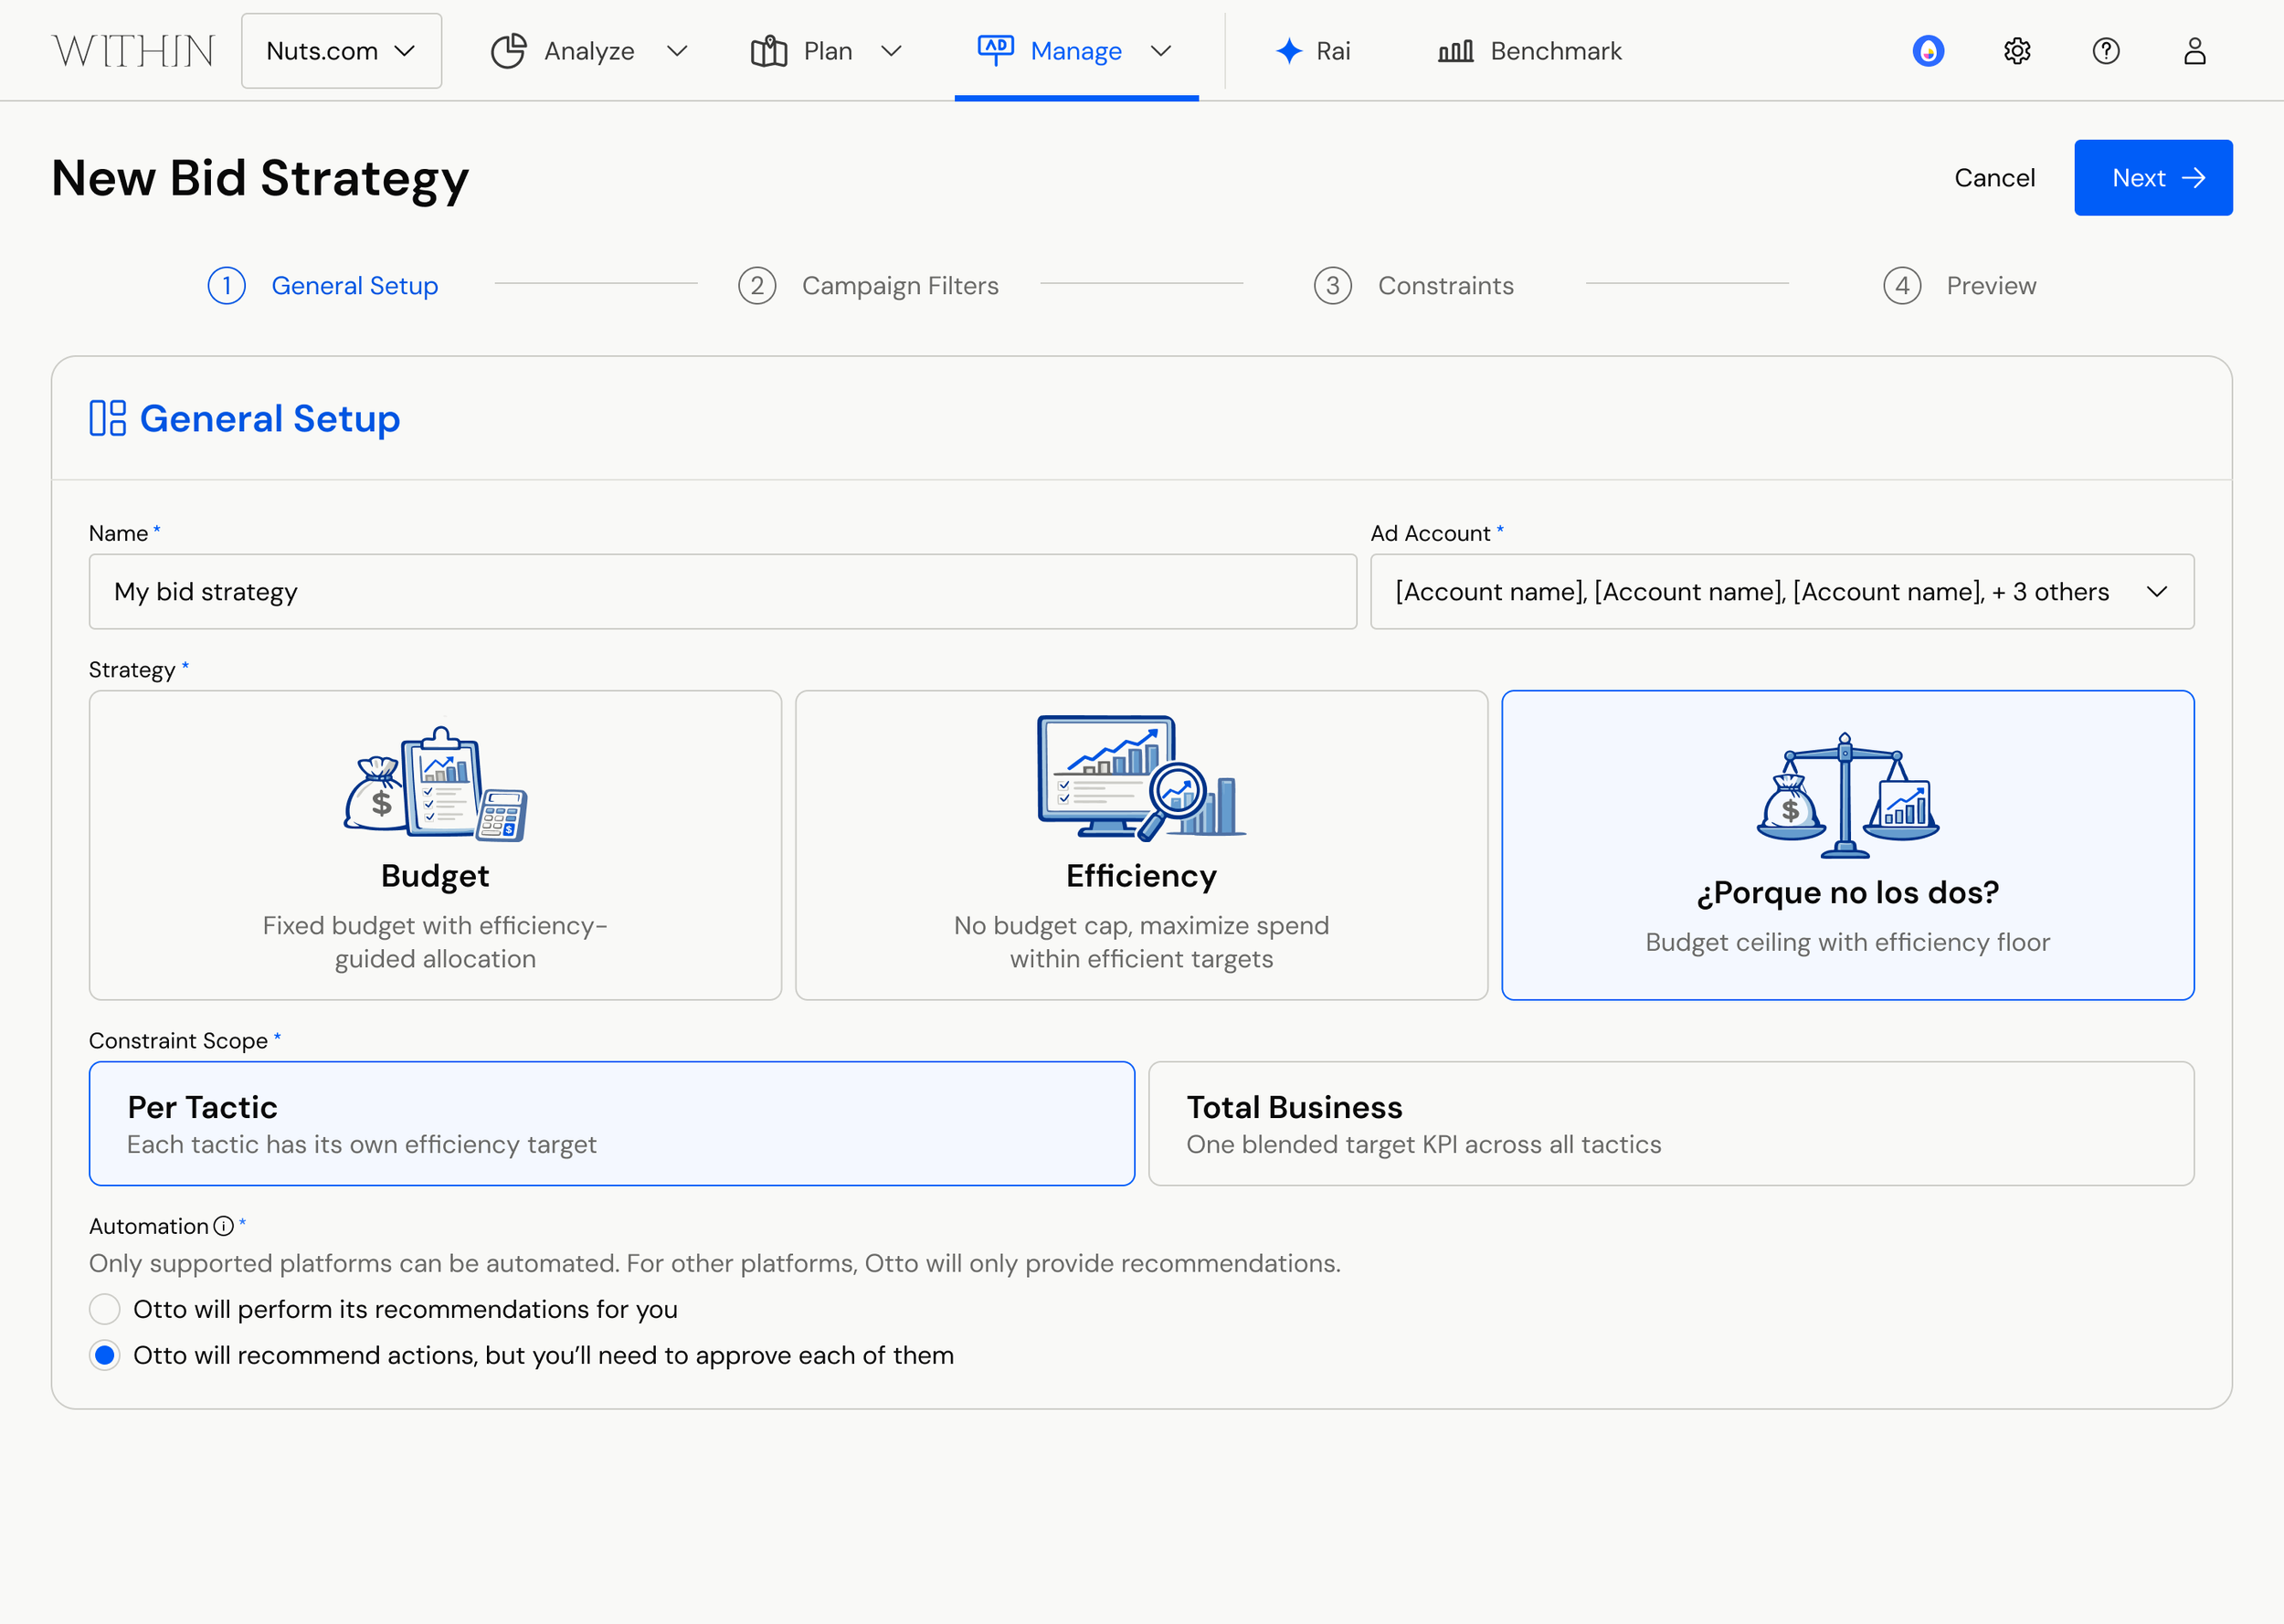
Task: Click the balance scales illustration
Action: coord(1847,795)
